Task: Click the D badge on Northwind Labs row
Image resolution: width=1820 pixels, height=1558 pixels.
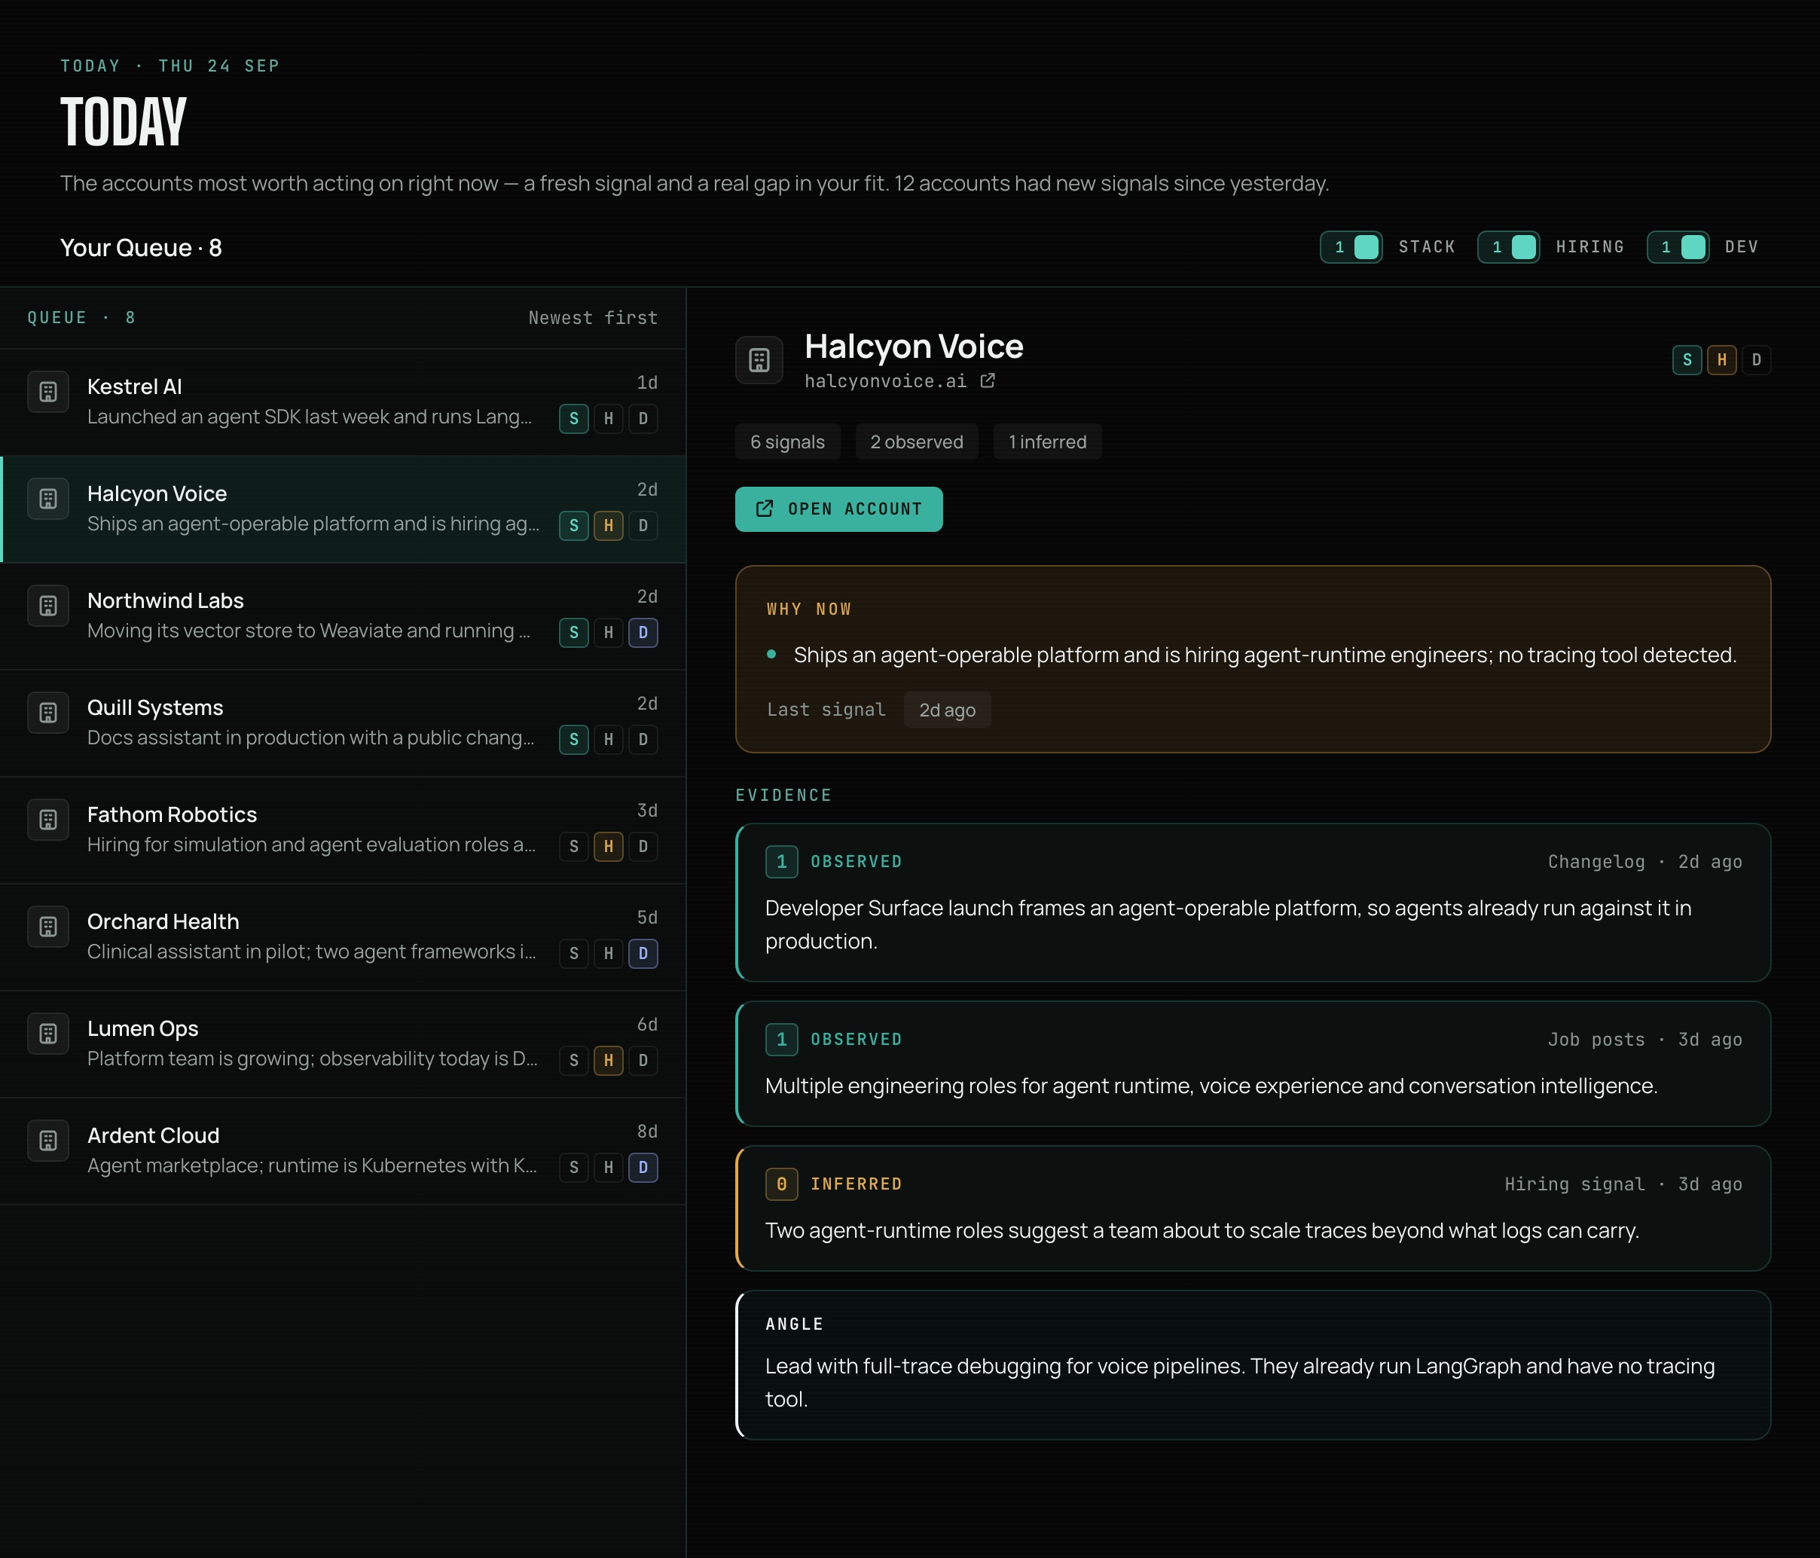Action: coord(643,632)
